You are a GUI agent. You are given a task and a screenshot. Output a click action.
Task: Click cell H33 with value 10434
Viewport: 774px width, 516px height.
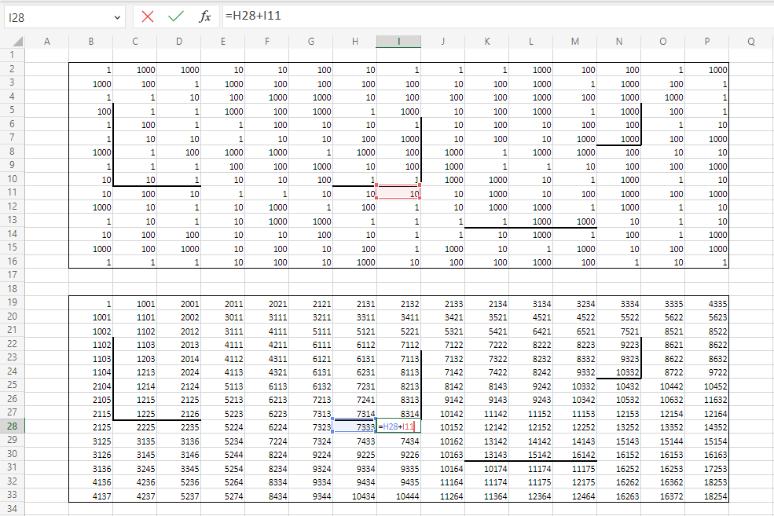(x=354, y=496)
